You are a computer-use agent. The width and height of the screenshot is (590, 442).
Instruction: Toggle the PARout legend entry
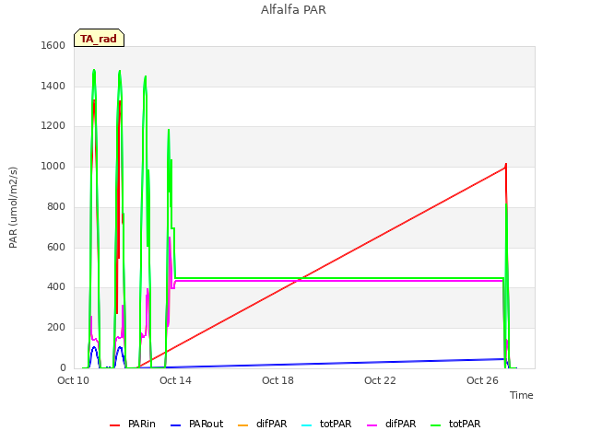point(196,424)
